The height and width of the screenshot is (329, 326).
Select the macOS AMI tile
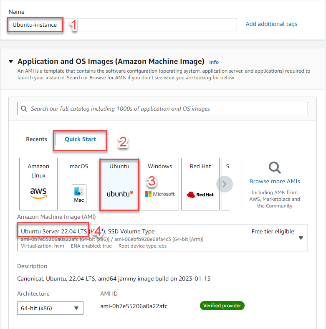(79, 184)
